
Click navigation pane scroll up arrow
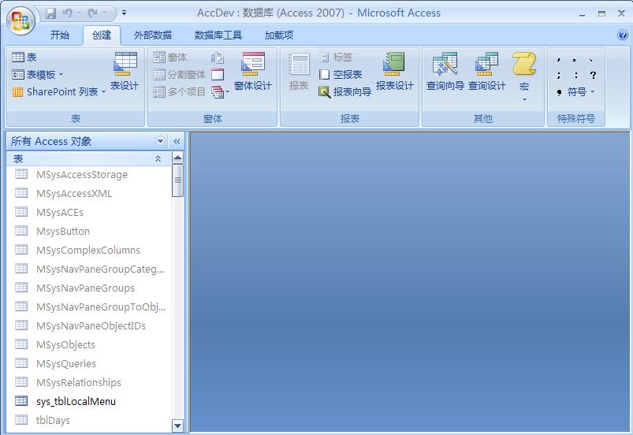click(x=177, y=158)
